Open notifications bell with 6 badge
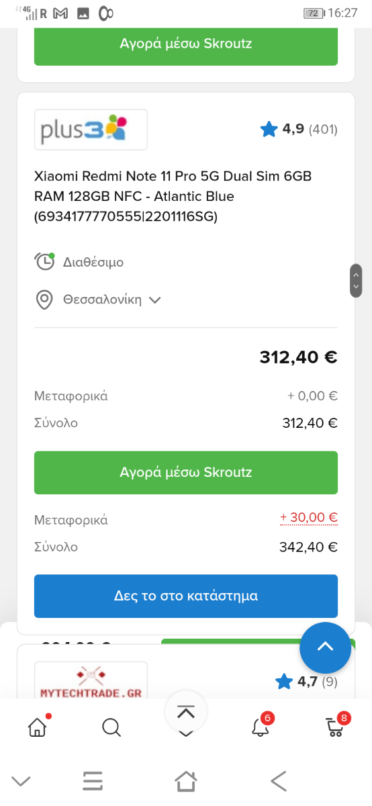This screenshot has width=372, height=806. pyautogui.click(x=261, y=725)
